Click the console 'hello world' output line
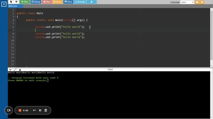The width and height of the screenshot is (213, 119). click(x=31, y=73)
